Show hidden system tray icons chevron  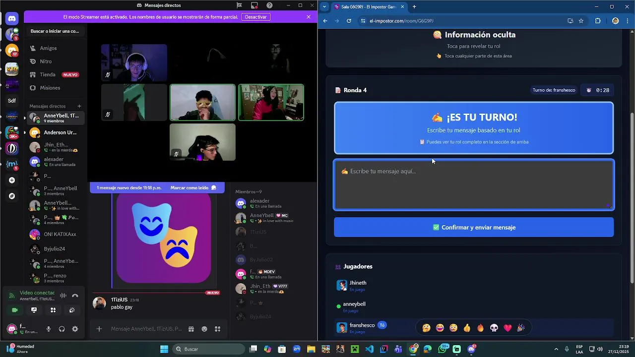pyautogui.click(x=556, y=349)
